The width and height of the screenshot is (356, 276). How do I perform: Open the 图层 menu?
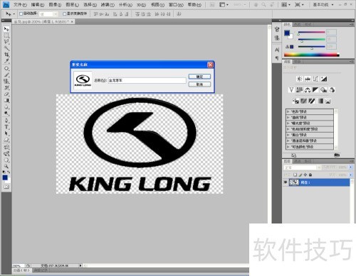pyautogui.click(x=72, y=4)
